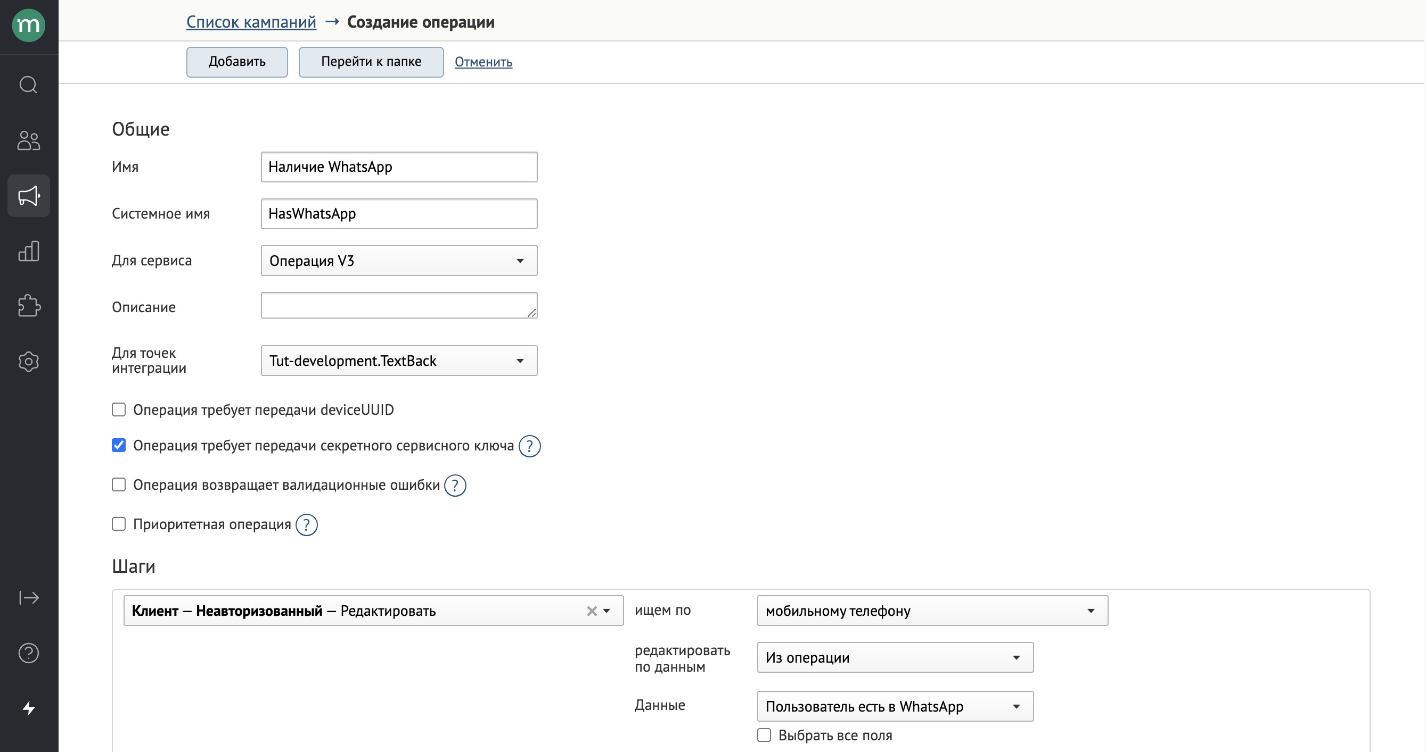Click the 'Отменить' link

click(x=483, y=62)
